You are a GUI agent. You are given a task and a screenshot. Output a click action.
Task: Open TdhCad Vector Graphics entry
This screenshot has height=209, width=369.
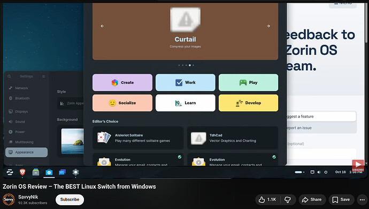coord(233,138)
